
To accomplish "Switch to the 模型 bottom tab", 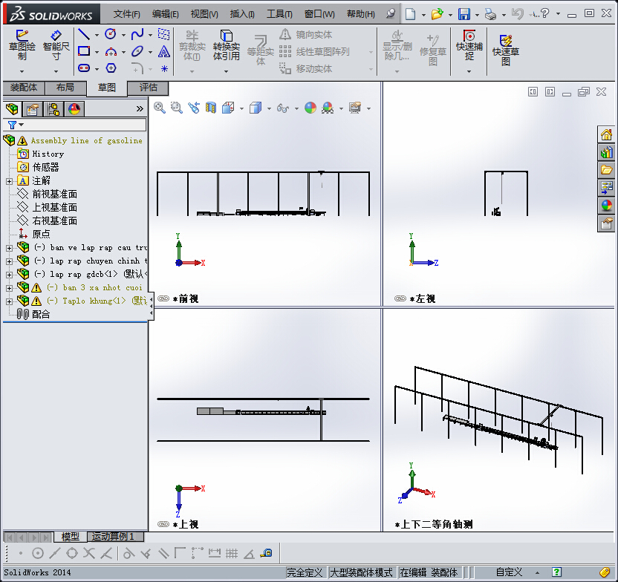I will (x=70, y=536).
